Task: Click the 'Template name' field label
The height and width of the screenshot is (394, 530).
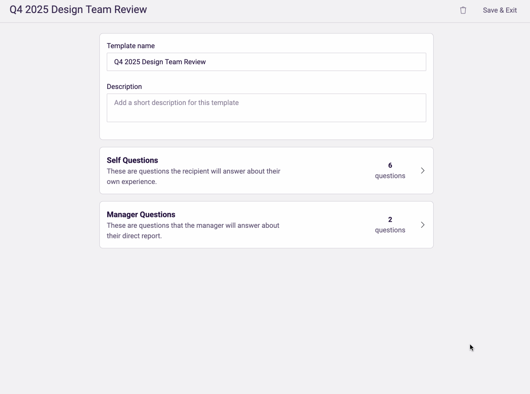Action: pyautogui.click(x=131, y=46)
